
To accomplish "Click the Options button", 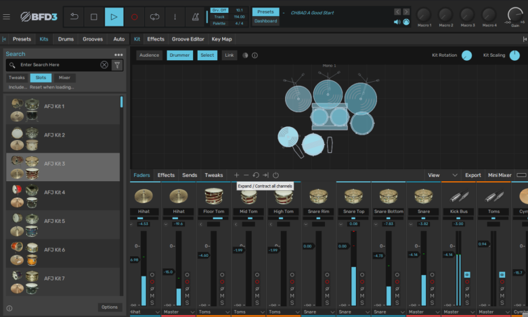I will [x=110, y=308].
